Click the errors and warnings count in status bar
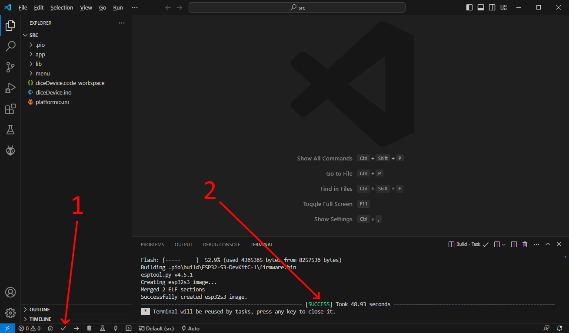Image resolution: width=569 pixels, height=333 pixels. (30, 328)
